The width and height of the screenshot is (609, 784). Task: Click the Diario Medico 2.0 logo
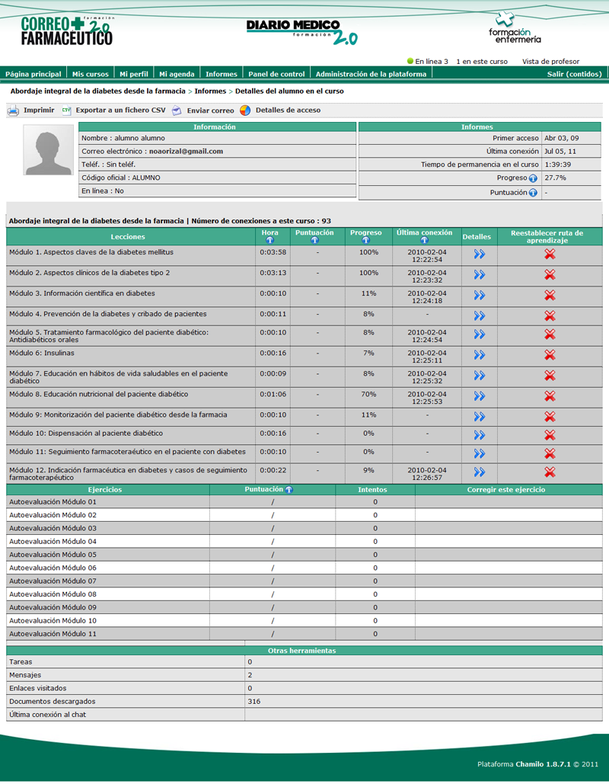pyautogui.click(x=301, y=32)
